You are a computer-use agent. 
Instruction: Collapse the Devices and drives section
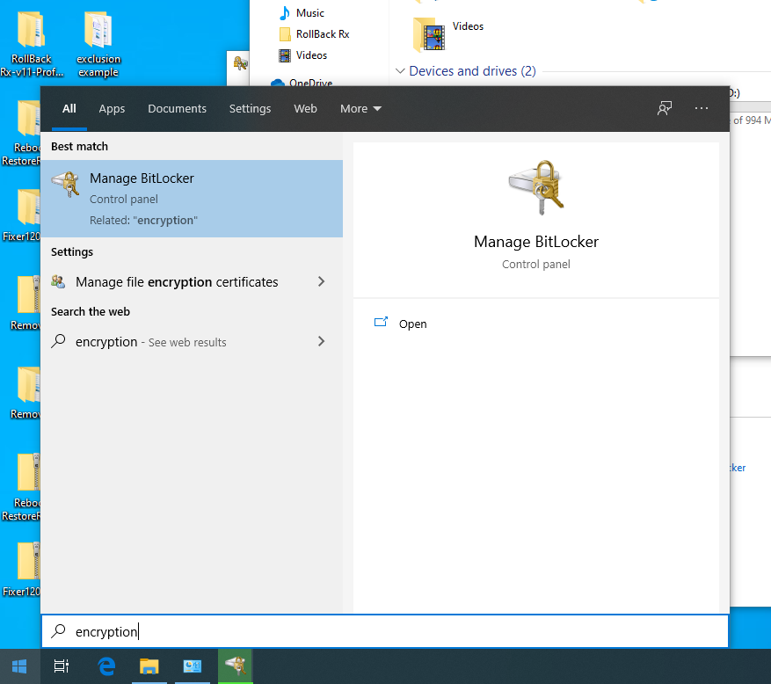400,71
